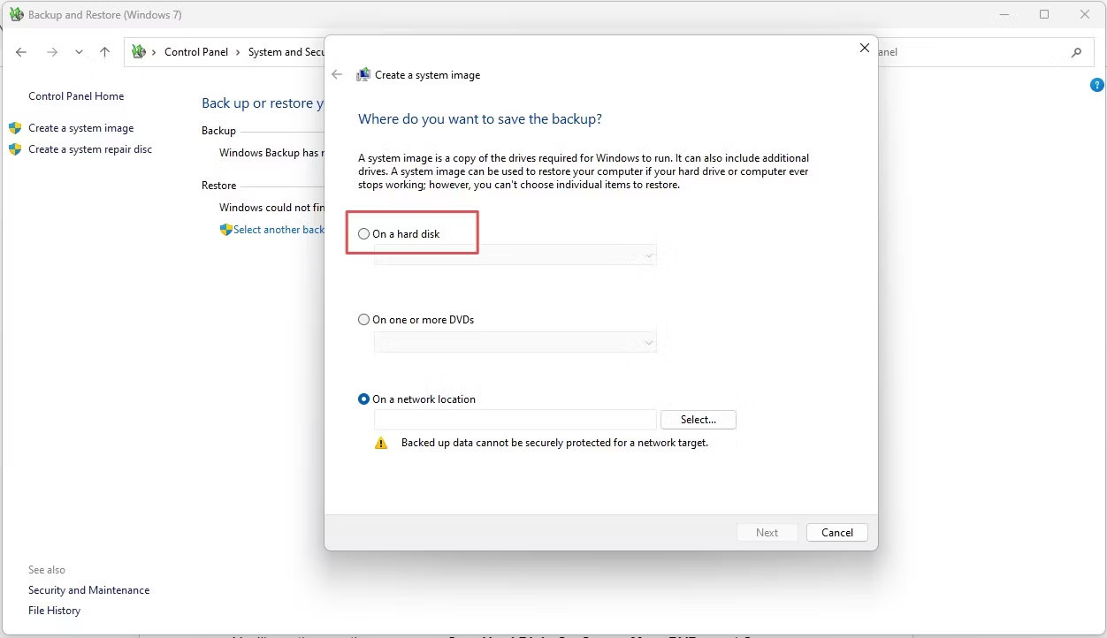Cancel the system image dialog
Viewport: 1107px width, 638px height.
click(x=836, y=533)
